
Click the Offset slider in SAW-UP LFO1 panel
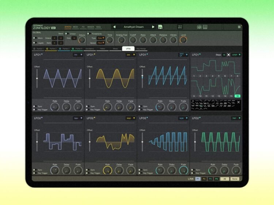[x=142, y=78]
